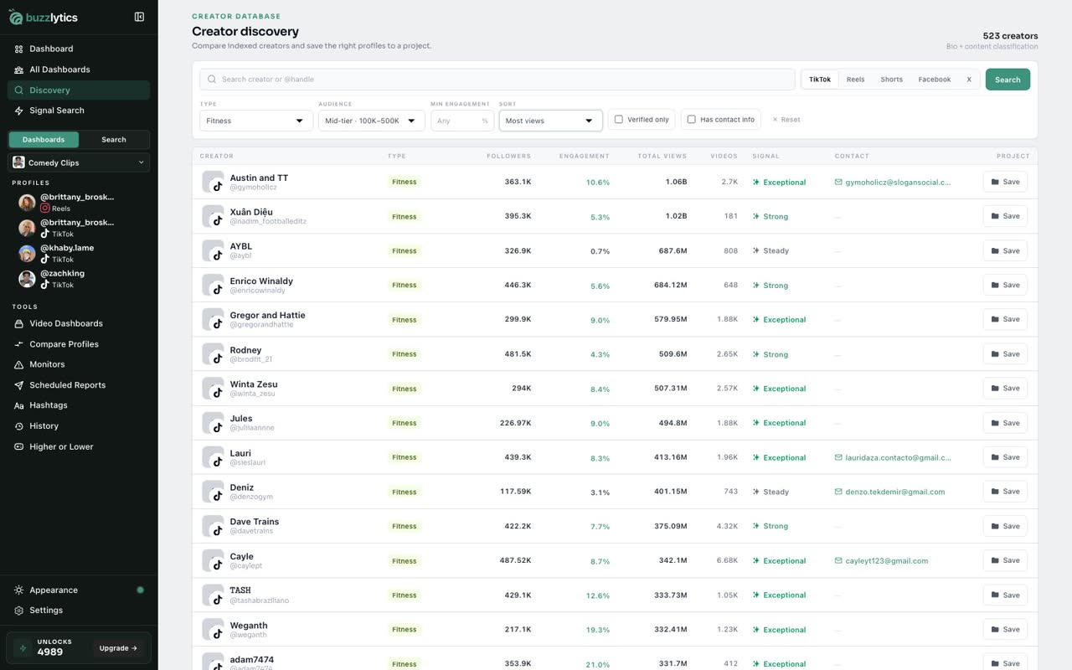This screenshot has height=670, width=1072.
Task: Open Higher or Lower game icon
Action: [x=18, y=446]
